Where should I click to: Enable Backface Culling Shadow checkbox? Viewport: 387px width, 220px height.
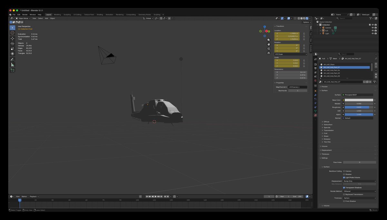[344, 174]
